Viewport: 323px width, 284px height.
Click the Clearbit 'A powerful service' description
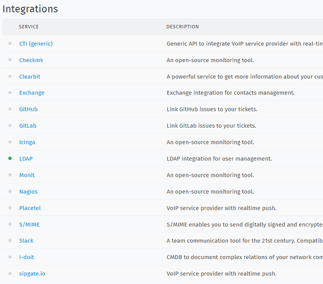click(245, 77)
